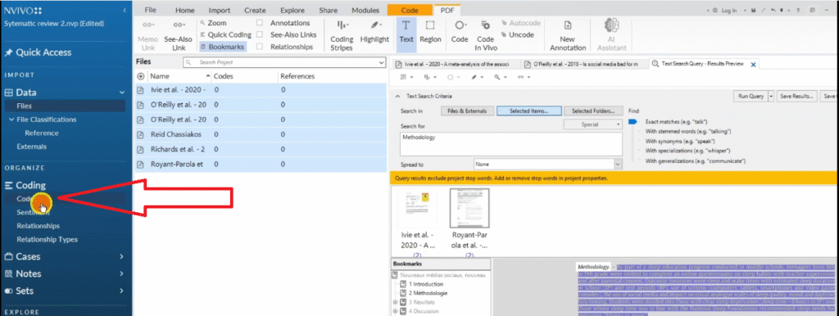Enable the See-Also Links checkbox
Viewport: 839px width, 316px height.
tap(260, 34)
